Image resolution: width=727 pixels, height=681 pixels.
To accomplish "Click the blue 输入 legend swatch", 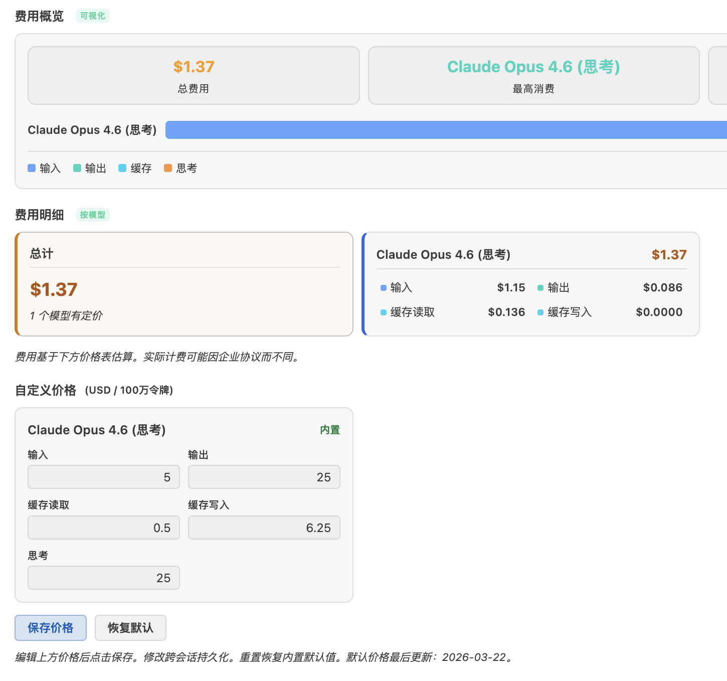I will (32, 168).
